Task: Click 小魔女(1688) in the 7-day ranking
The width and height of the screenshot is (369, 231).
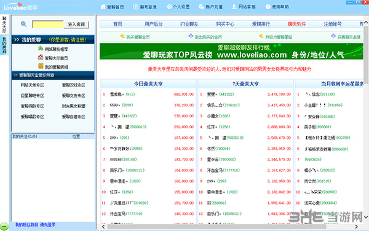Action: click(x=218, y=116)
